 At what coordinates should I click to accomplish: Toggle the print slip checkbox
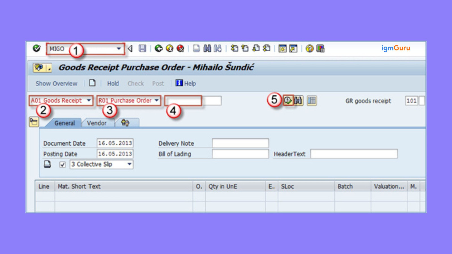62,165
